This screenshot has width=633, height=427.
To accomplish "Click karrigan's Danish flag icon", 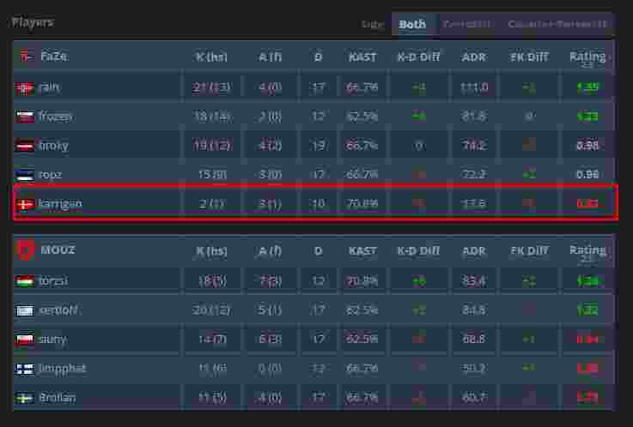I will [x=25, y=204].
